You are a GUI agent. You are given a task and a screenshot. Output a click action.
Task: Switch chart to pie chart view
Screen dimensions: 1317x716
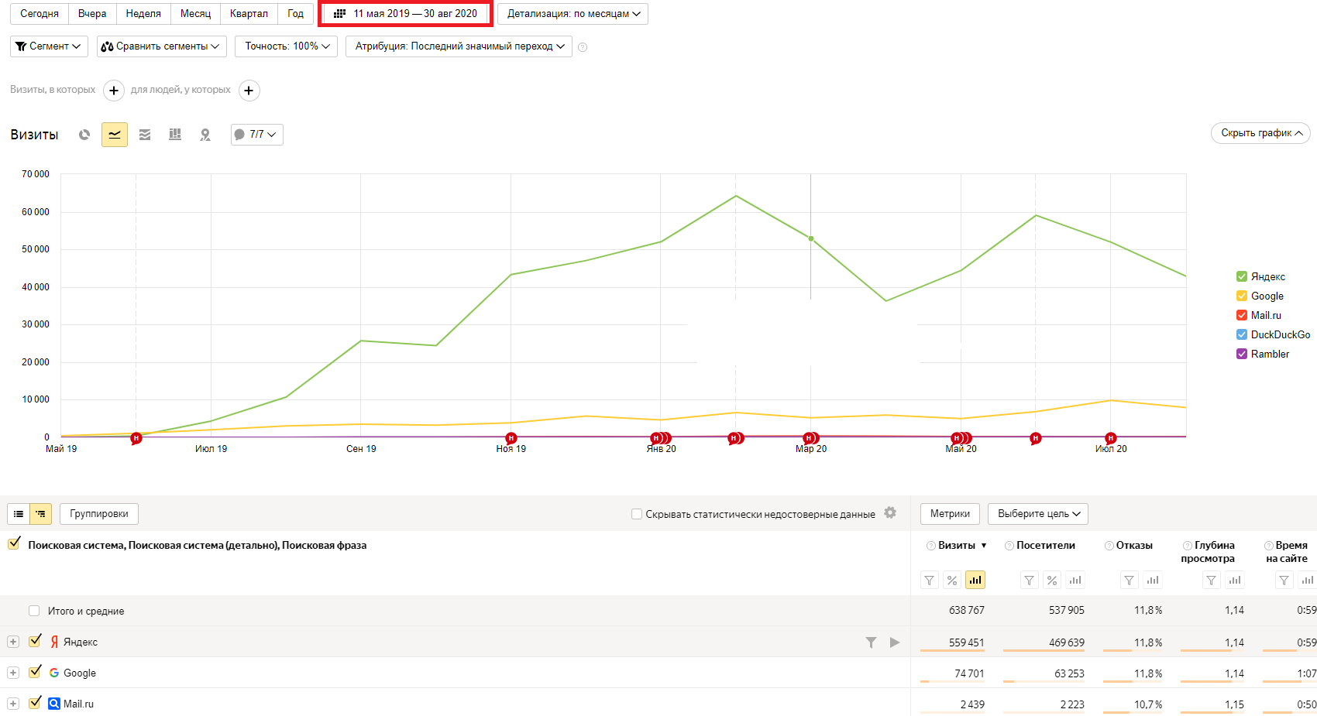pyautogui.click(x=84, y=135)
